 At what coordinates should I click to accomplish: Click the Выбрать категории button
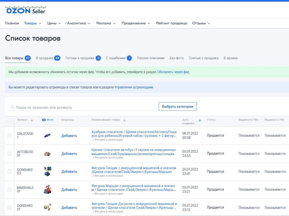click(178, 107)
